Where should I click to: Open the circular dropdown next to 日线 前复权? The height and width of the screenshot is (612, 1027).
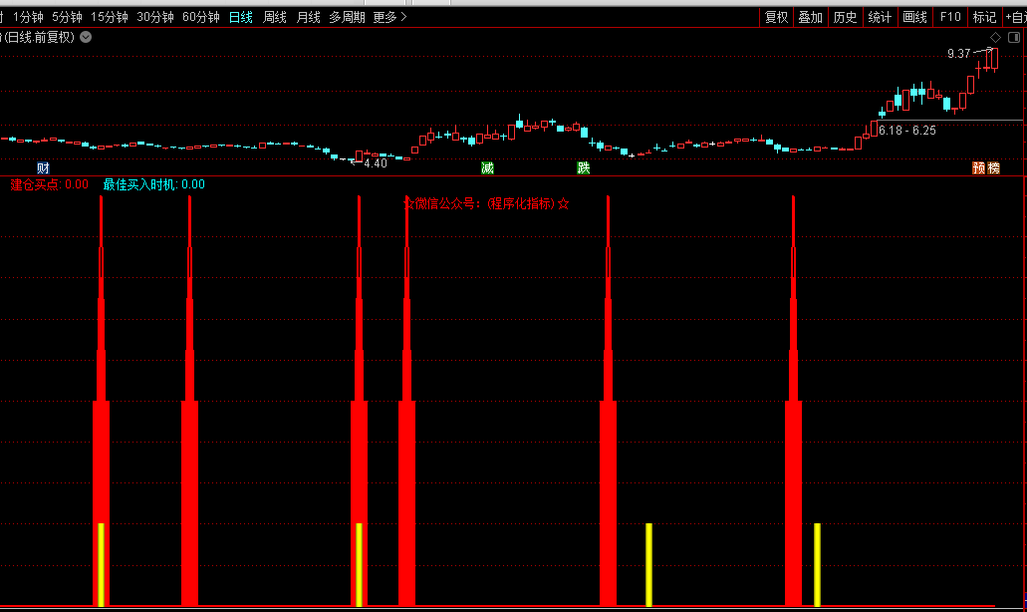[x=86, y=37]
